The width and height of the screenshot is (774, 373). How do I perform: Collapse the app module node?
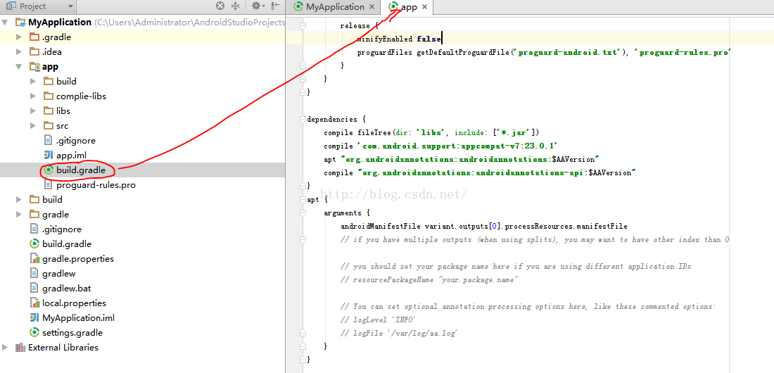(x=19, y=67)
